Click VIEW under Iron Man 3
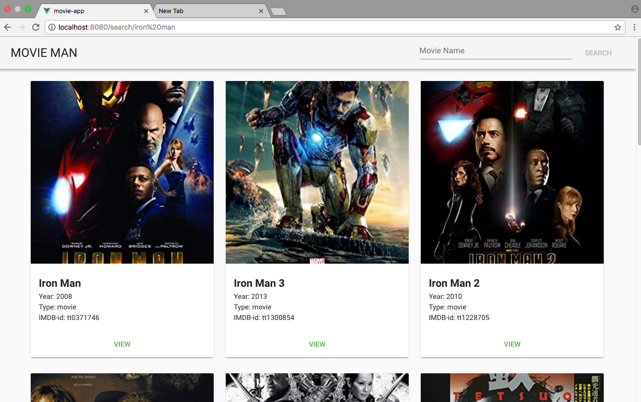Screen dimensions: 641x402 click(317, 344)
